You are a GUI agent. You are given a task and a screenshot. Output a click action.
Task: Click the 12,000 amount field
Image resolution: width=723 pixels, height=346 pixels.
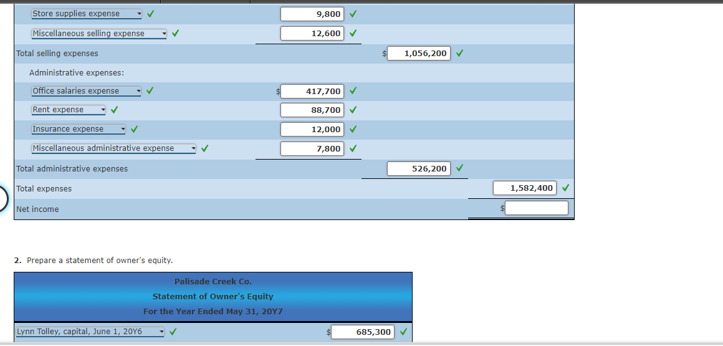(312, 130)
